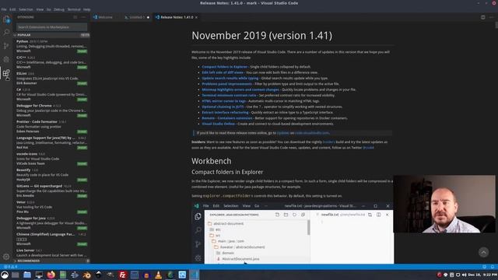
Task: Open the Source Control view icon
Action: pyautogui.click(x=6, y=46)
